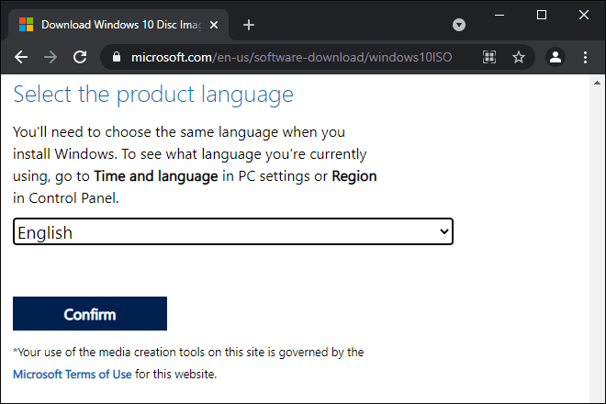Click the scrollbar up arrow
This screenshot has height=404, width=606.
pyautogui.click(x=597, y=83)
